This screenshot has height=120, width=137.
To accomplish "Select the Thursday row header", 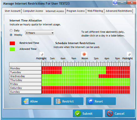I will [25, 80].
